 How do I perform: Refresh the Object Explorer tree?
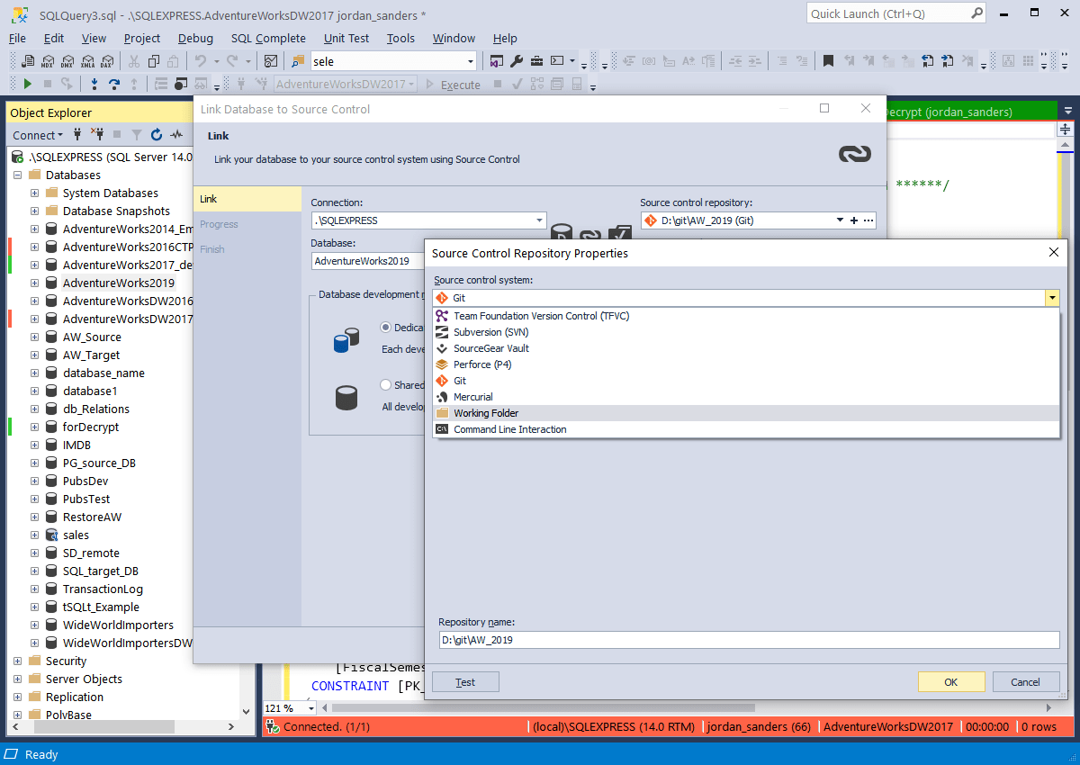coord(157,134)
